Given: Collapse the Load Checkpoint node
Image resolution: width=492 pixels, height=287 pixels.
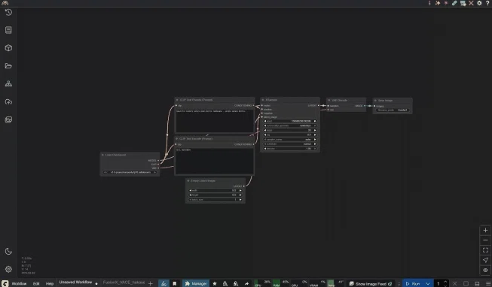Looking at the screenshot, I should pos(102,155).
